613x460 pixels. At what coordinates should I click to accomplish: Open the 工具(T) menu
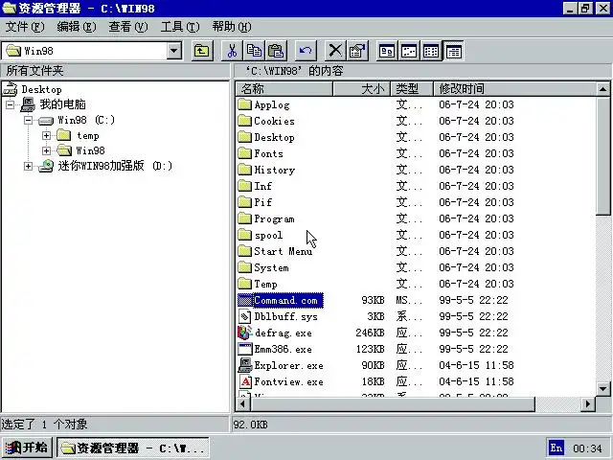click(180, 27)
